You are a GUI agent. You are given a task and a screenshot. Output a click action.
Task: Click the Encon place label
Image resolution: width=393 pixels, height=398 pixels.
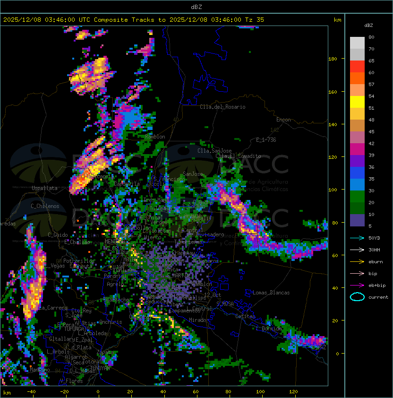[x=283, y=120]
